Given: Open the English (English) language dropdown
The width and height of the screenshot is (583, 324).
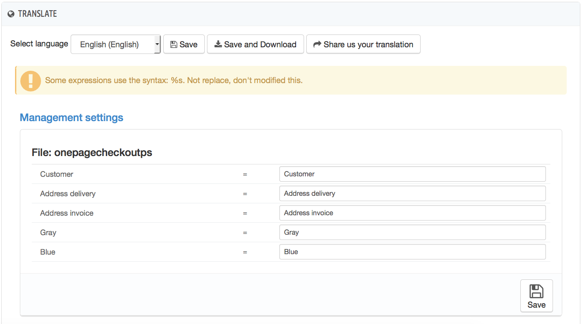Looking at the screenshot, I should coord(116,45).
